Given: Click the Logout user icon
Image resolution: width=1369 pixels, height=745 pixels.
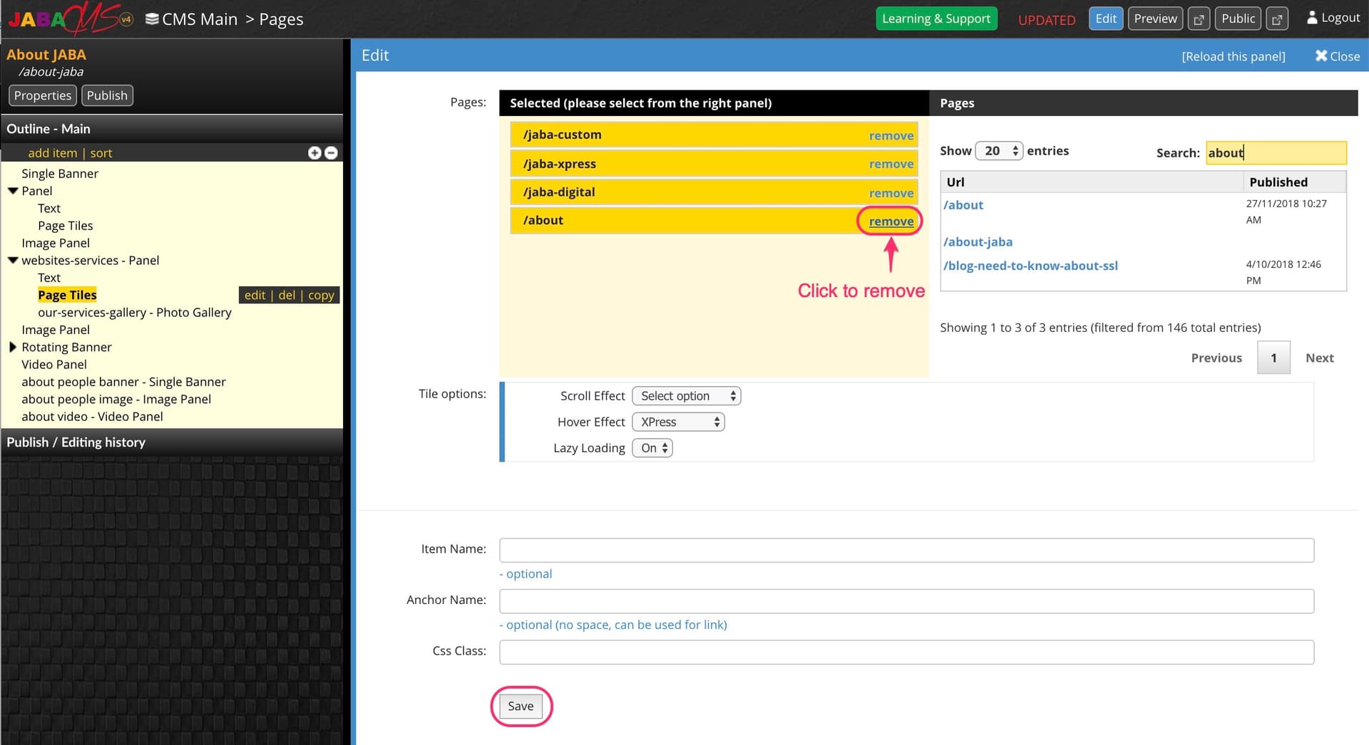Looking at the screenshot, I should 1311,18.
